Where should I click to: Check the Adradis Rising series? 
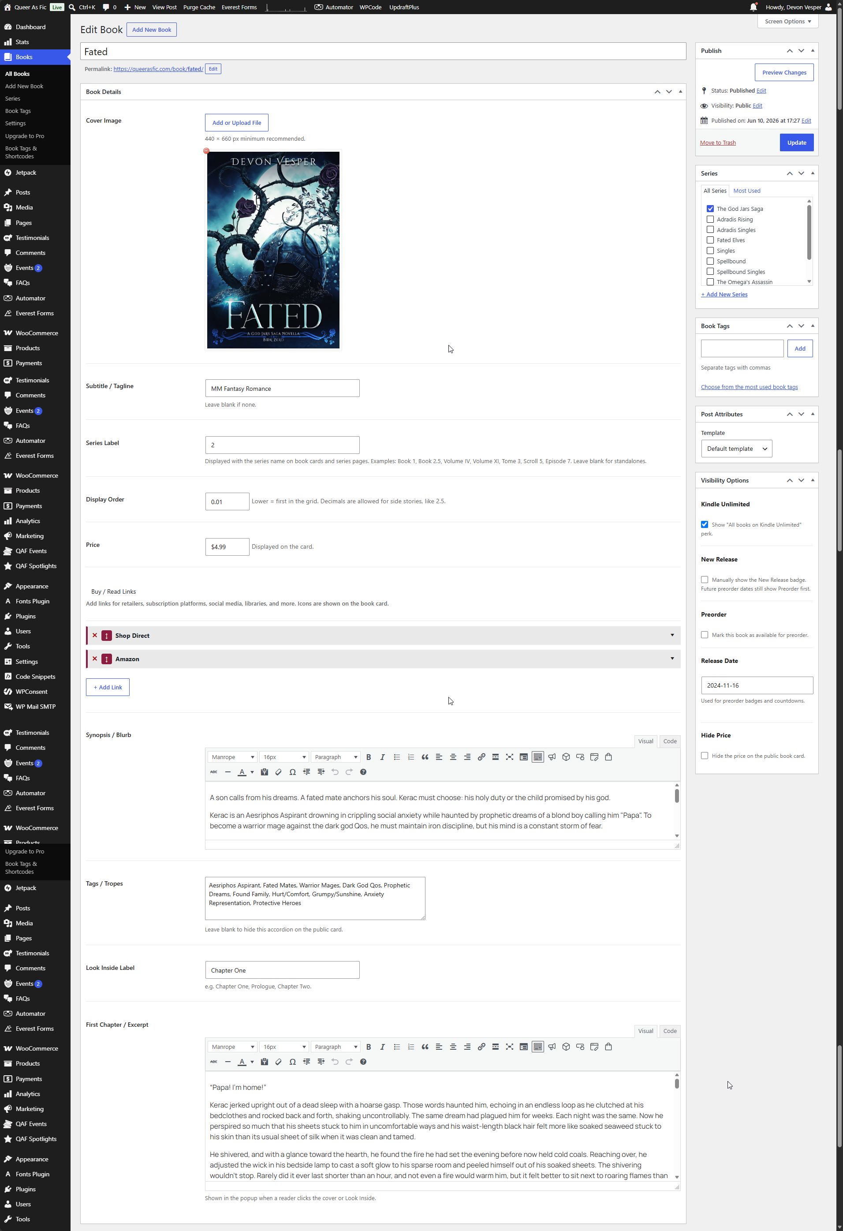[710, 219]
